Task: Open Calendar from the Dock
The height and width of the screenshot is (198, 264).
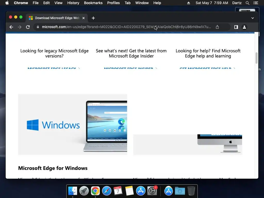Action: (118, 191)
